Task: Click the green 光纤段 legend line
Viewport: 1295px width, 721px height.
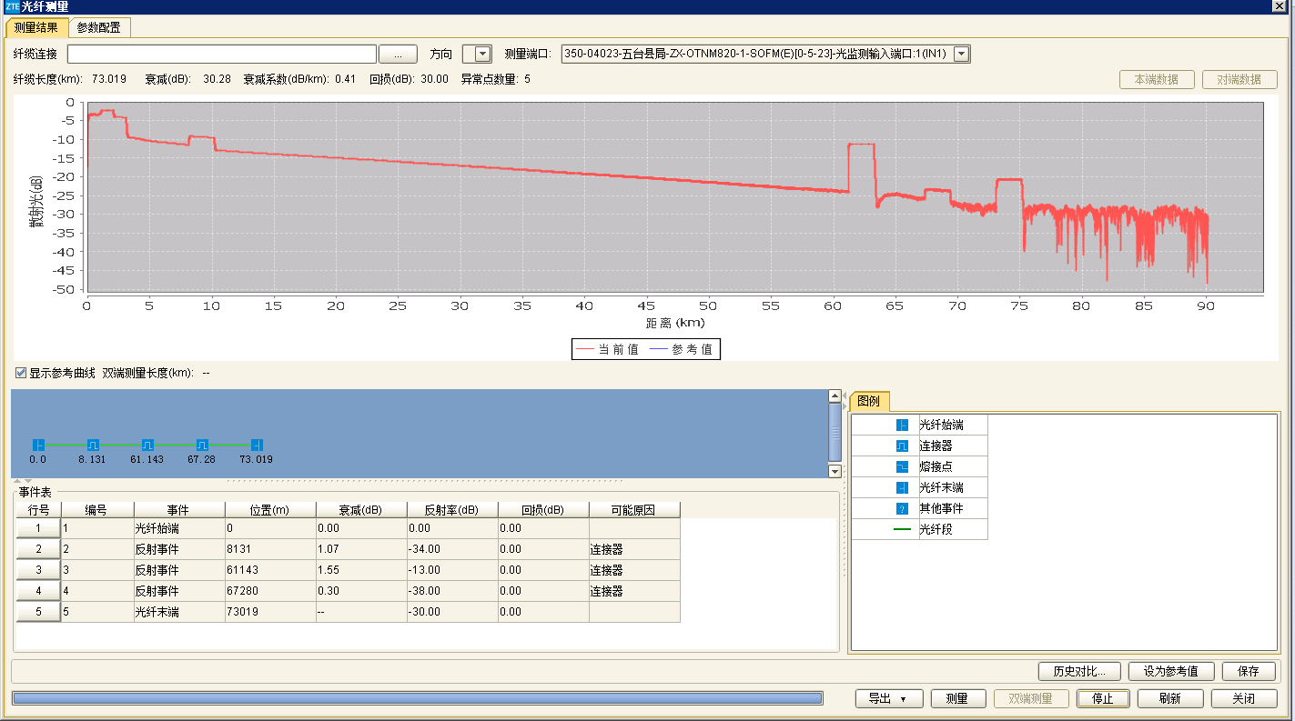Action: click(902, 529)
